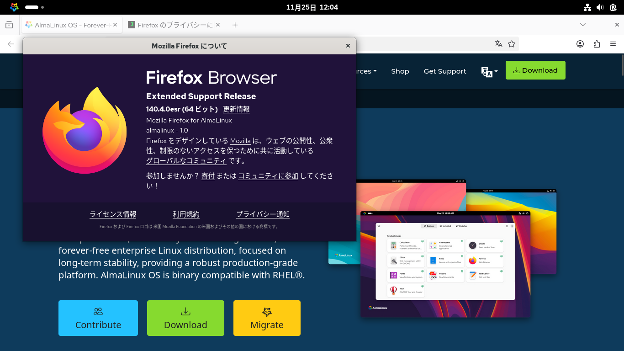Bookmark this page with star icon

pyautogui.click(x=512, y=44)
